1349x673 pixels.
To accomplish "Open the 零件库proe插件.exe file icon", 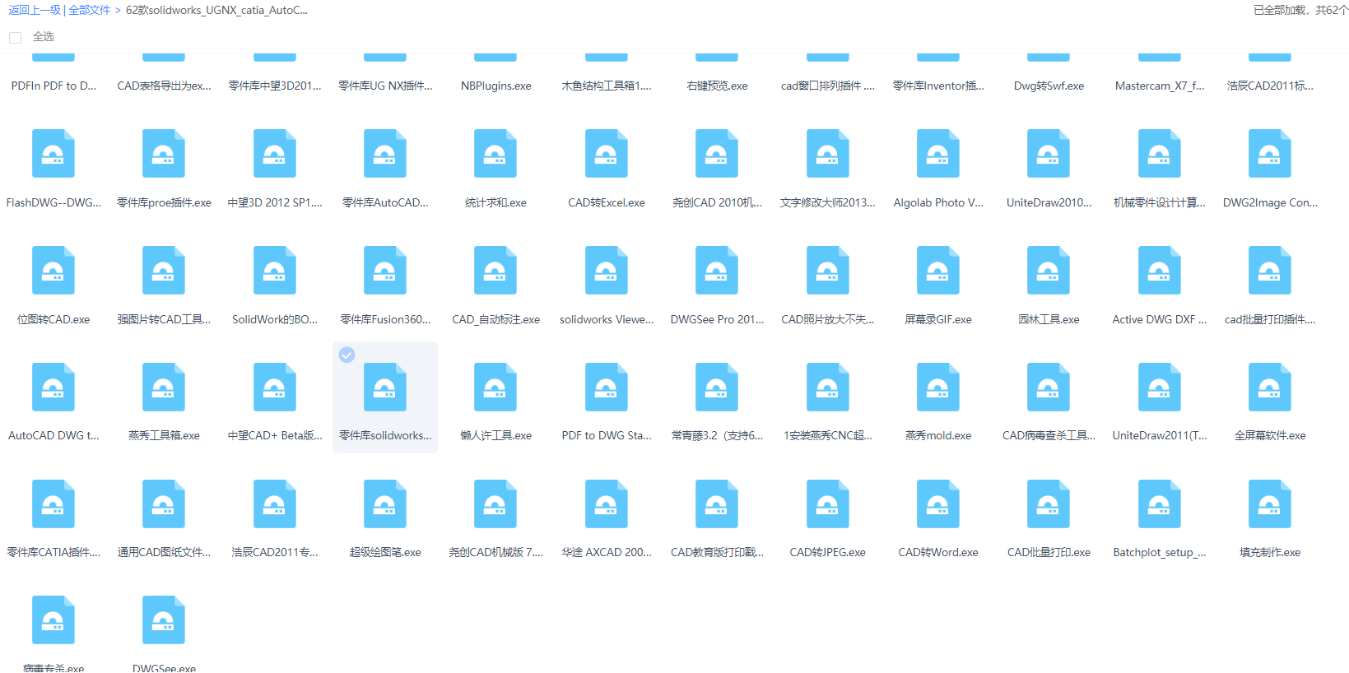I will [164, 153].
